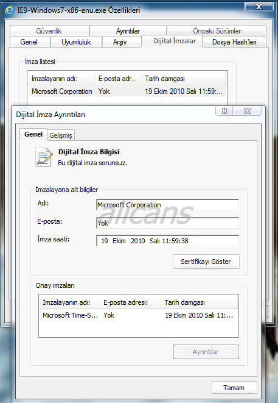
Task: Click E-posta adr... column header in İmza listesi
Action: pos(118,79)
